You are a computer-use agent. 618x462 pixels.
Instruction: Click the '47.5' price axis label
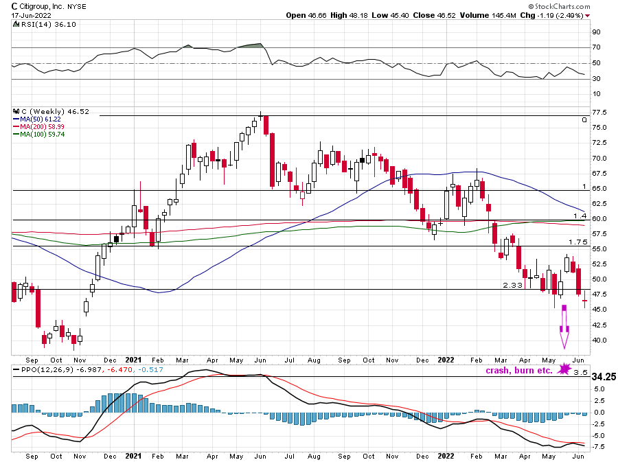click(x=599, y=294)
